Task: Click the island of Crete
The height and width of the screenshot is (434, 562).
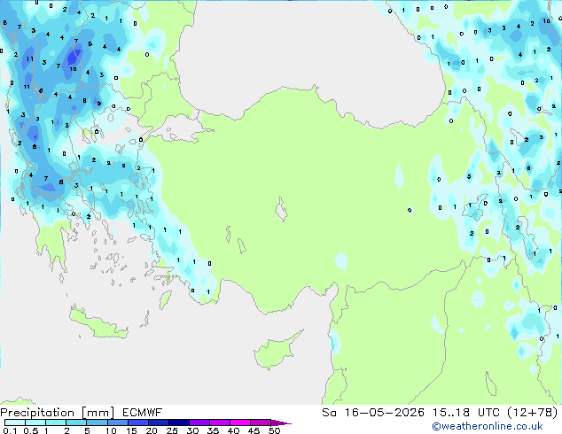Action: click(x=98, y=323)
